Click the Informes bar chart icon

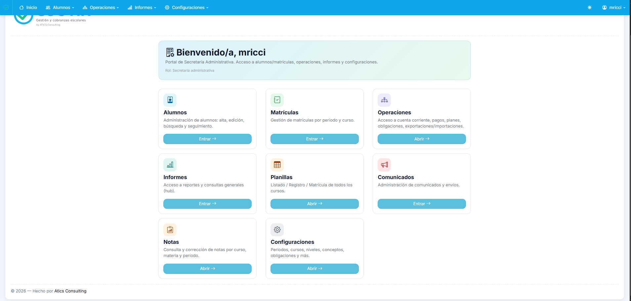point(170,165)
